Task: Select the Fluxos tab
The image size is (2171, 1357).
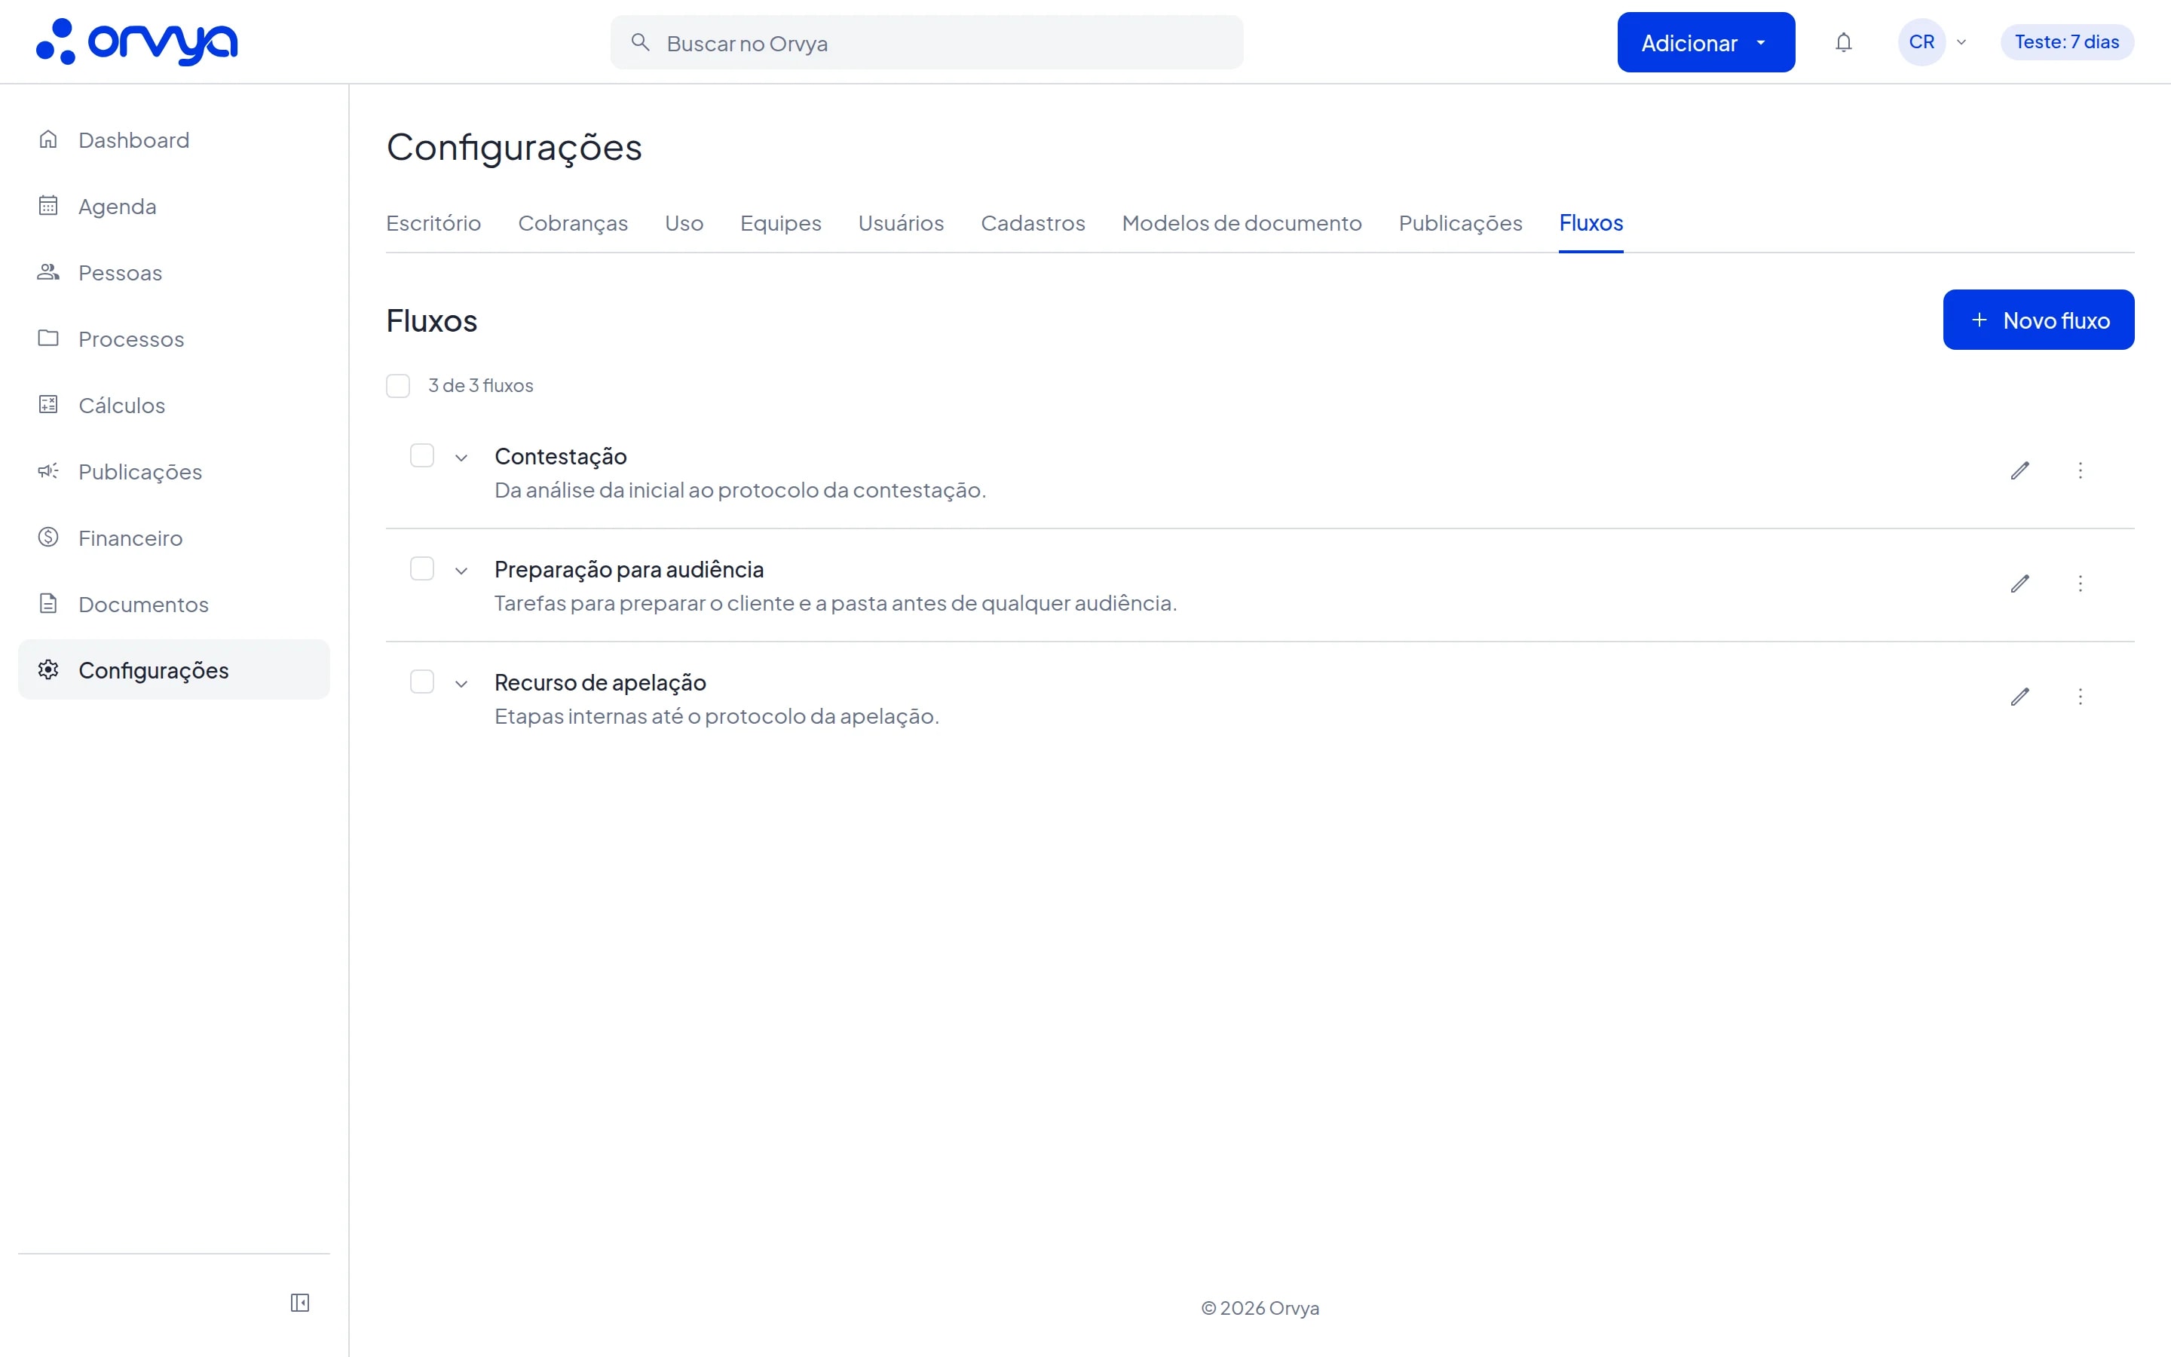Action: coord(1591,222)
